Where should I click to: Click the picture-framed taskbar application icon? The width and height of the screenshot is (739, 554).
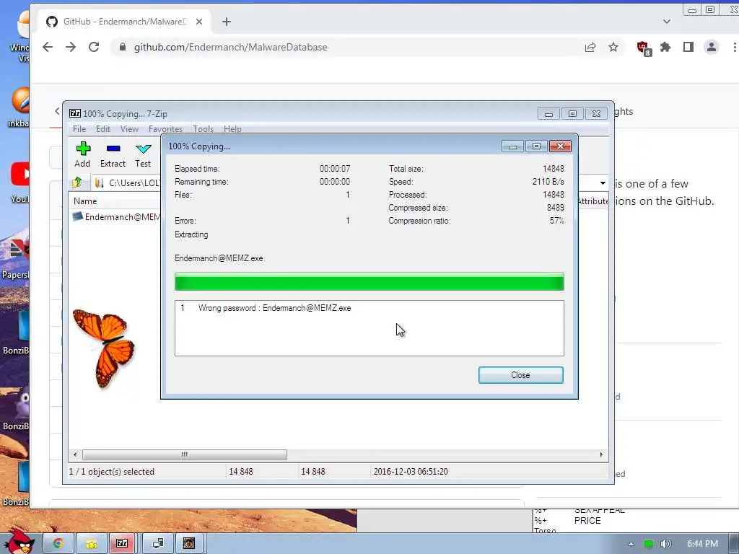click(190, 544)
